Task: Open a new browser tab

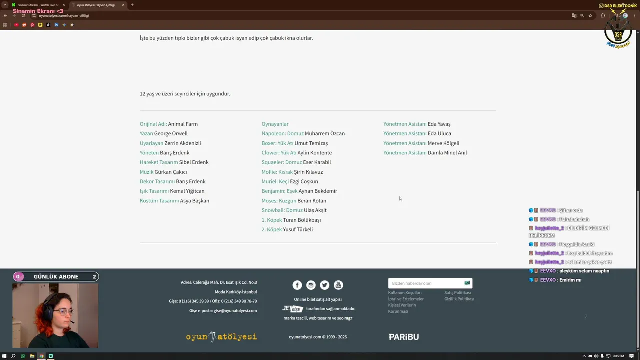Action: tap(132, 5)
